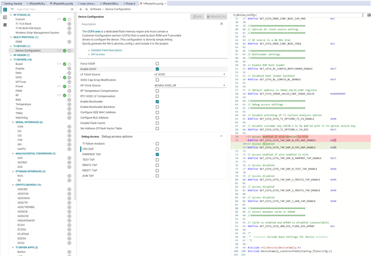Collapse the CRYPTO DRIVERS group

pos(13,185)
